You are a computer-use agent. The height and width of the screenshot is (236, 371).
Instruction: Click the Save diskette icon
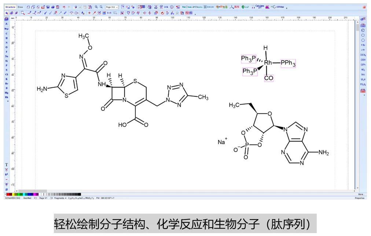(48, 7)
